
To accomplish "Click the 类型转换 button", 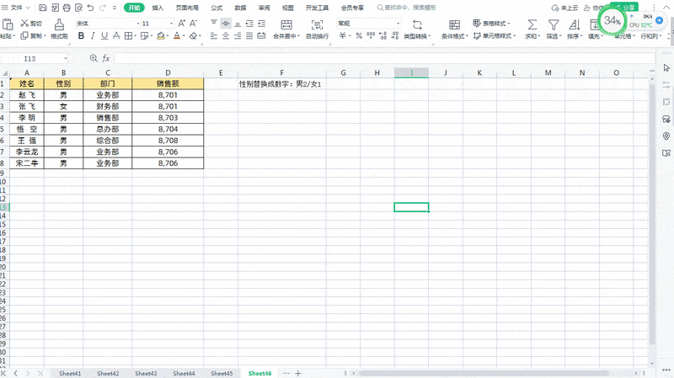I will 417,29.
